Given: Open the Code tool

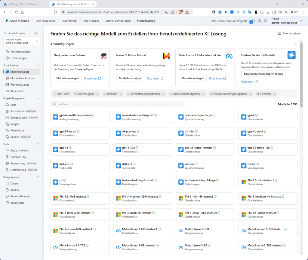Looking at the screenshot, I should pyautogui.click(x=14, y=151).
